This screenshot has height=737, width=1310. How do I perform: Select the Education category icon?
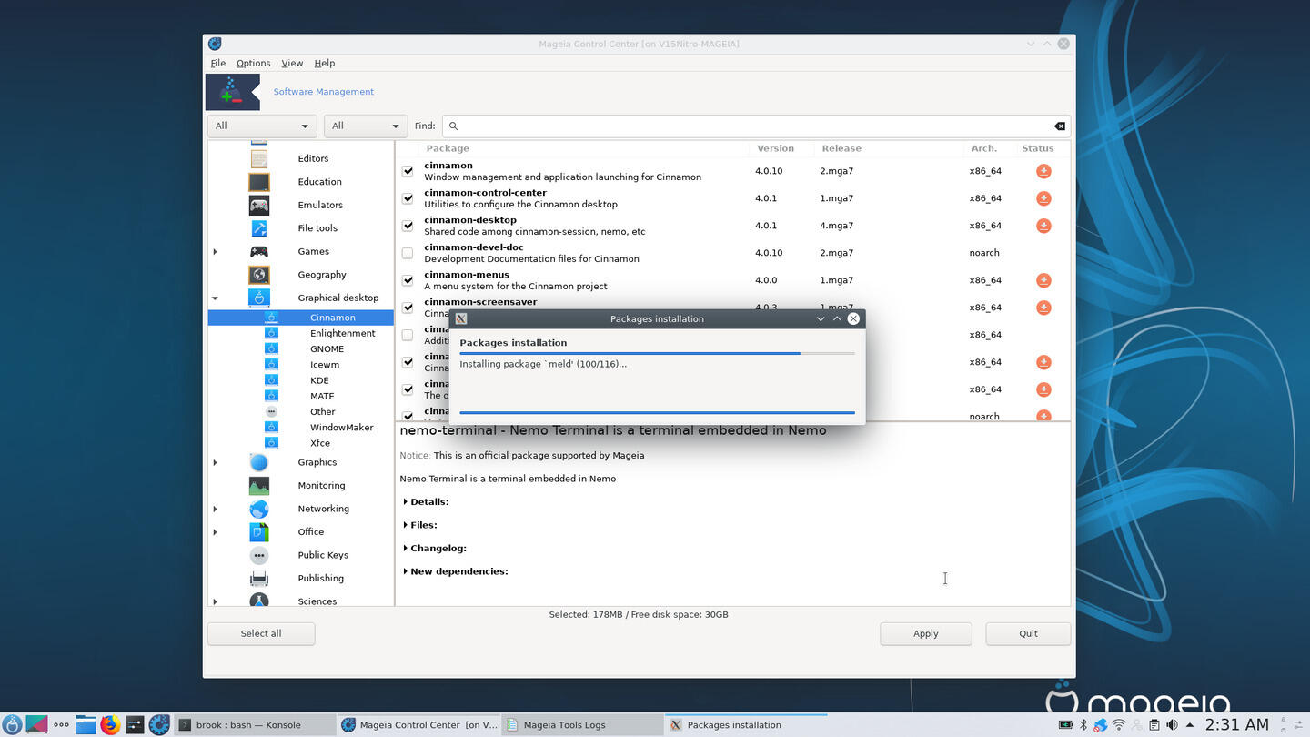click(x=259, y=182)
